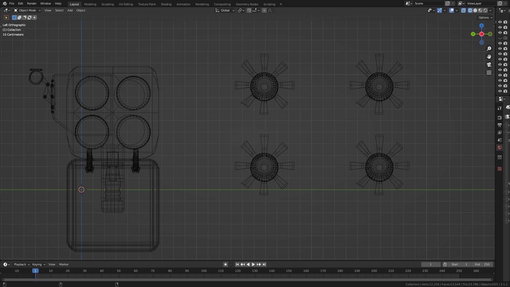Viewport: 510px width, 287px height.
Task: Open the Keying popover in timeline
Action: pyautogui.click(x=39, y=264)
